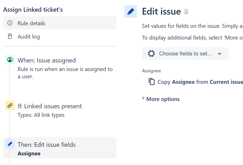243x165 pixels.
Task: Click the Edit issue heading text
Action: (x=161, y=12)
